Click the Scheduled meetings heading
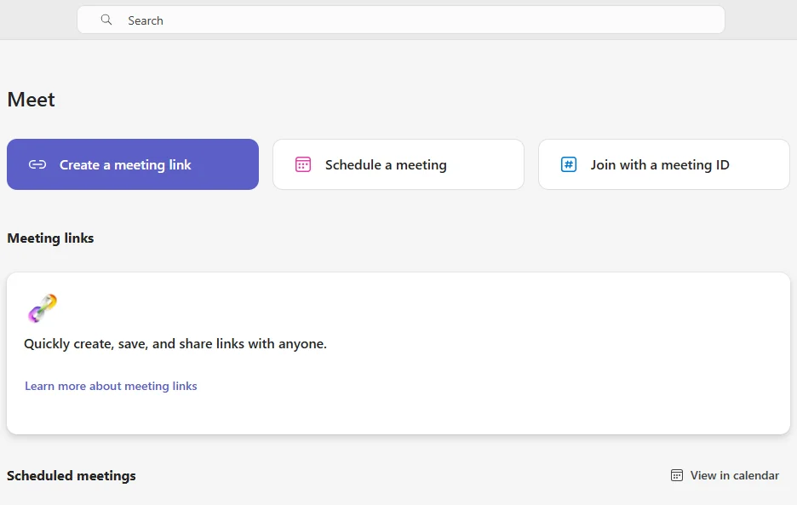Image resolution: width=797 pixels, height=505 pixels. pyautogui.click(x=72, y=475)
